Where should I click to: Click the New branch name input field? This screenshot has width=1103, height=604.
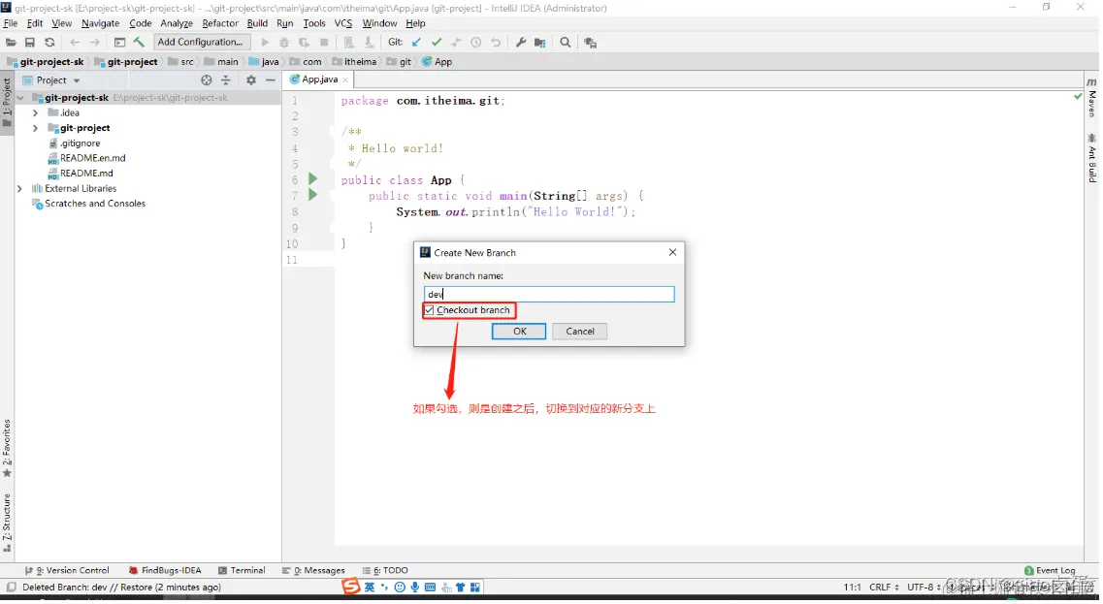point(549,294)
